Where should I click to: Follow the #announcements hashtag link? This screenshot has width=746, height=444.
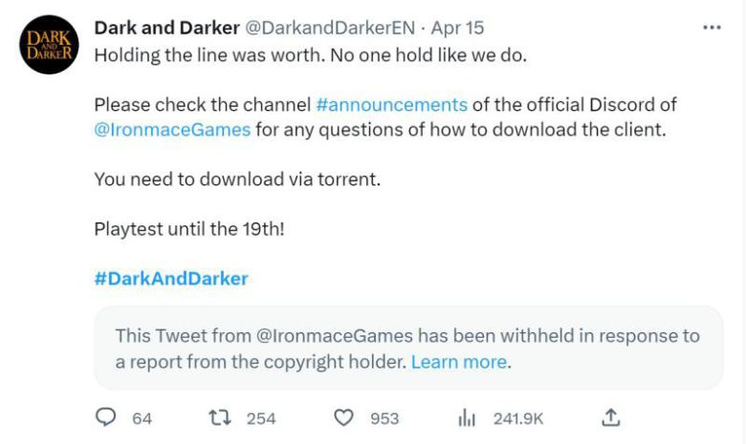[x=391, y=104]
